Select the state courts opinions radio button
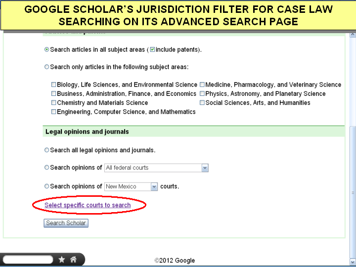Screen dimensions: 356x267 click(46, 186)
